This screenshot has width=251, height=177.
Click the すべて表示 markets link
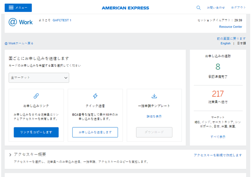(x=218, y=137)
